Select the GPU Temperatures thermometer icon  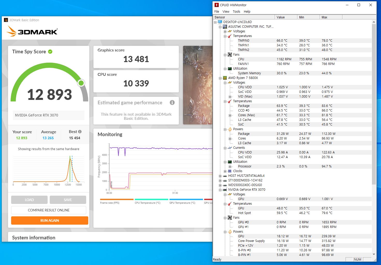(230, 204)
